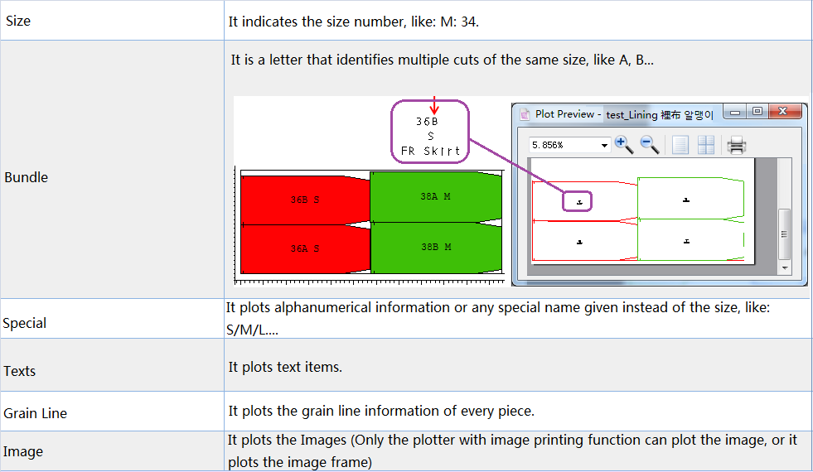
Task: Click the Bundle row label
Action: click(27, 177)
